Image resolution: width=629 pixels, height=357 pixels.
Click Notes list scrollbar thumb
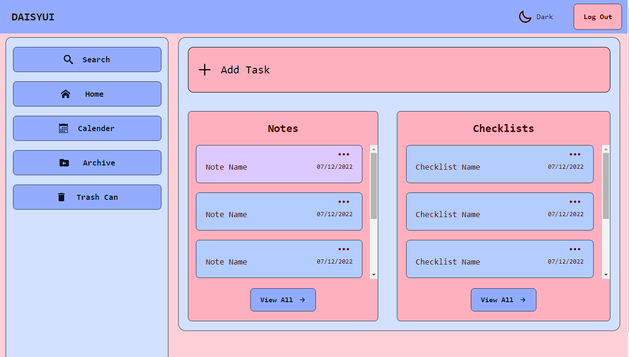click(374, 186)
